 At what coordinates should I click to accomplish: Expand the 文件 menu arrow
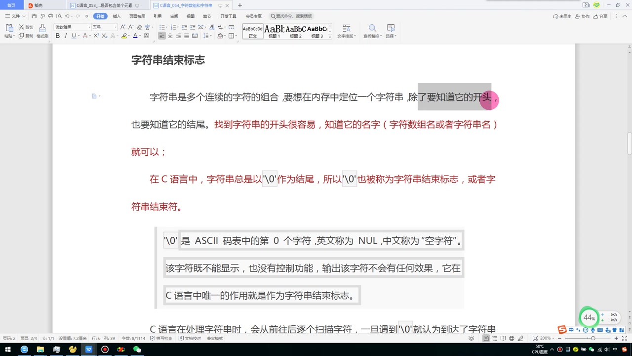24,16
